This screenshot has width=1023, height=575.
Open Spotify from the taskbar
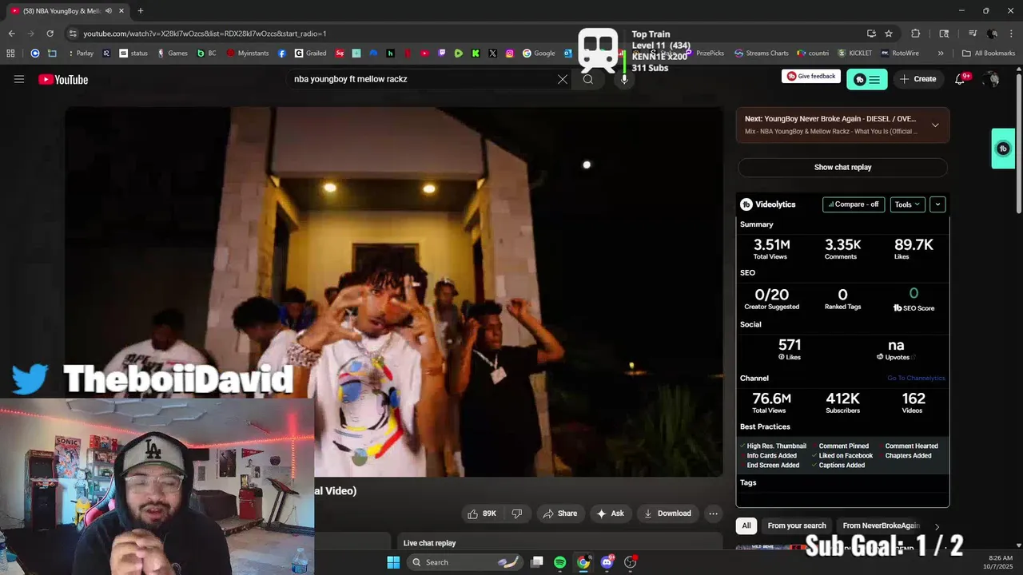click(x=559, y=562)
